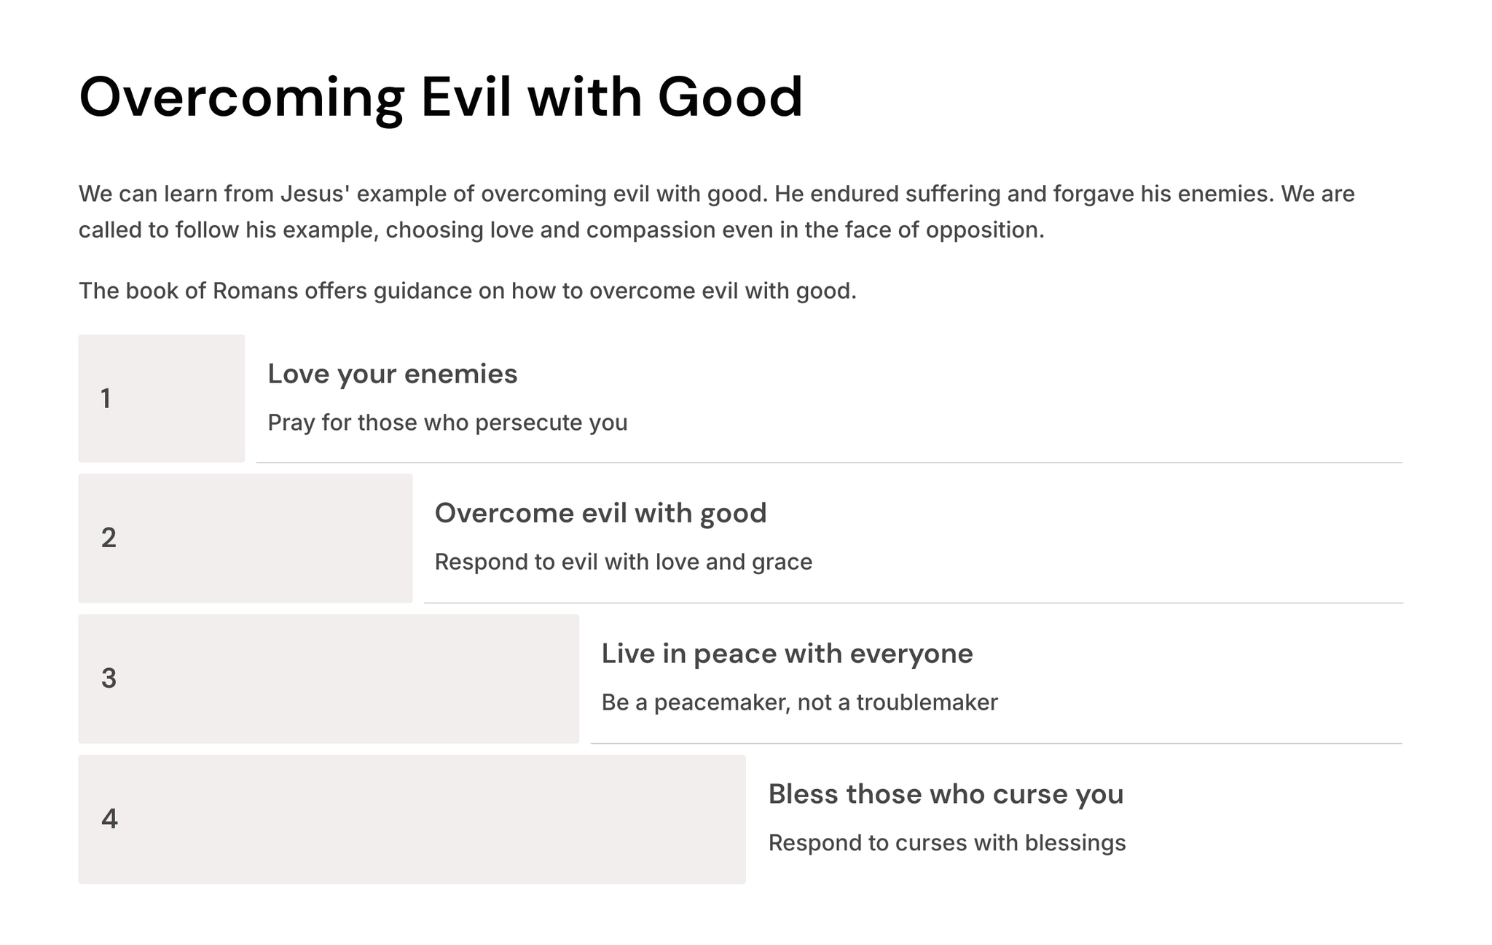This screenshot has width=1492, height=945.
Task: Select the list heading "Overcome evil with good"
Action: tap(600, 513)
